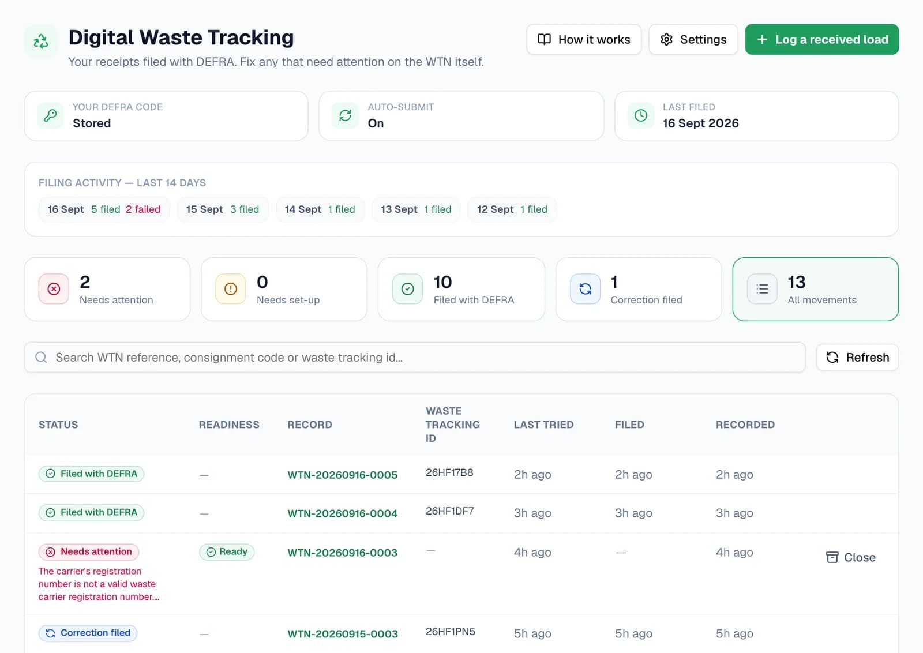Click the clock icon for Last filed

tap(641, 115)
